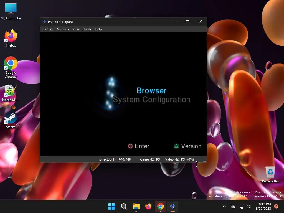Maximize the PS2 BIOS window
The image size is (284, 213).
(x=187, y=22)
